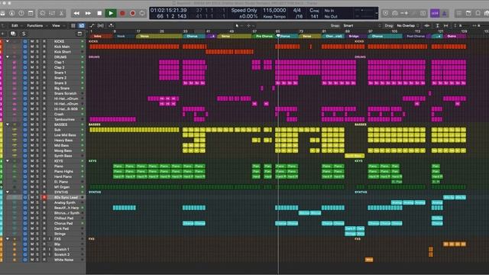Collapse the SYNTHS track stack
Image resolution: width=489 pixels, height=275 pixels.
click(8, 192)
